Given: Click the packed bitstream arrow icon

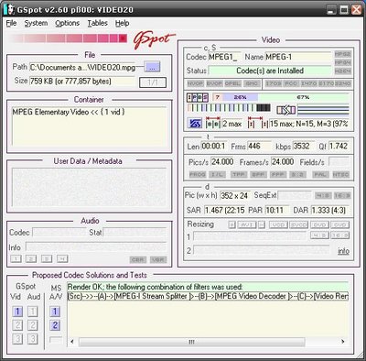Looking at the screenshot, I should [286, 110].
